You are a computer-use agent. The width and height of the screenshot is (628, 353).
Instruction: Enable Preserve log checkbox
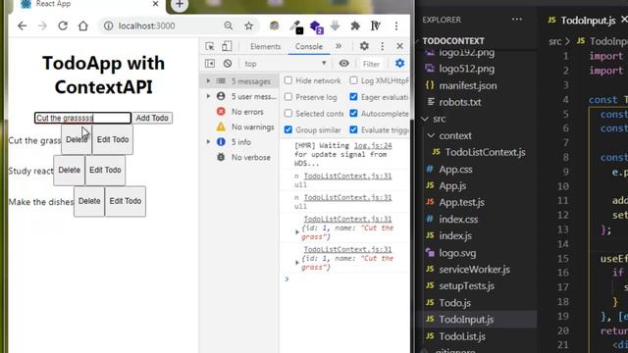[288, 97]
